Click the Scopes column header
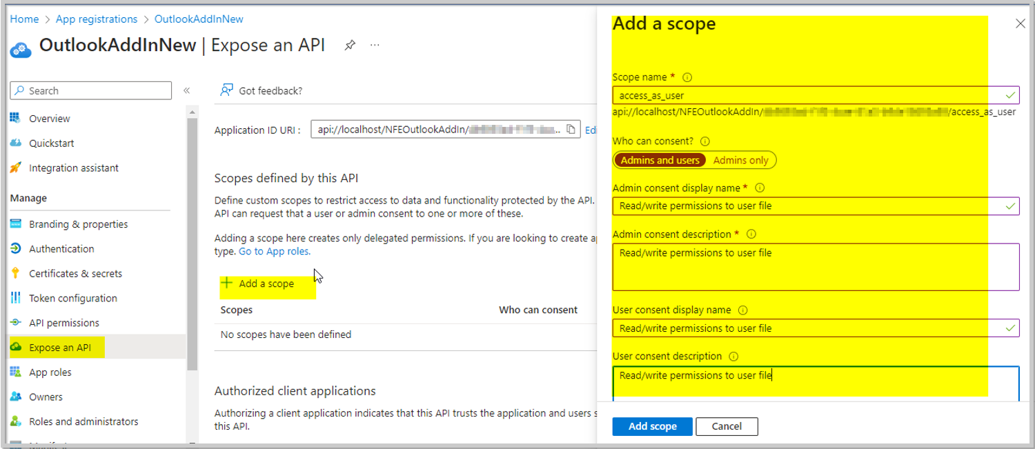The height and width of the screenshot is (449, 1035). click(x=237, y=310)
